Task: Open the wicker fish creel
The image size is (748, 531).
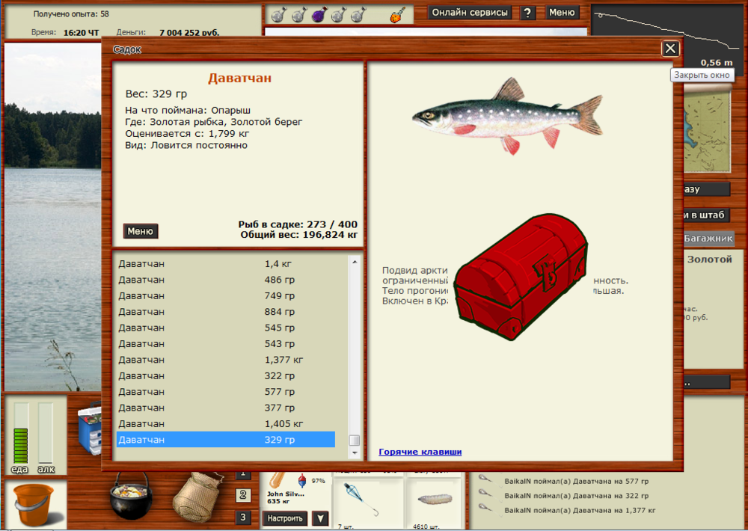Action: click(x=197, y=499)
